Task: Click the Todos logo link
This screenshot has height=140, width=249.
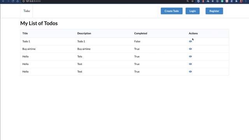Action: pyautogui.click(x=27, y=11)
